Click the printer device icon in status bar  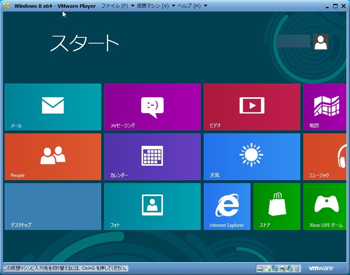coord(282,268)
